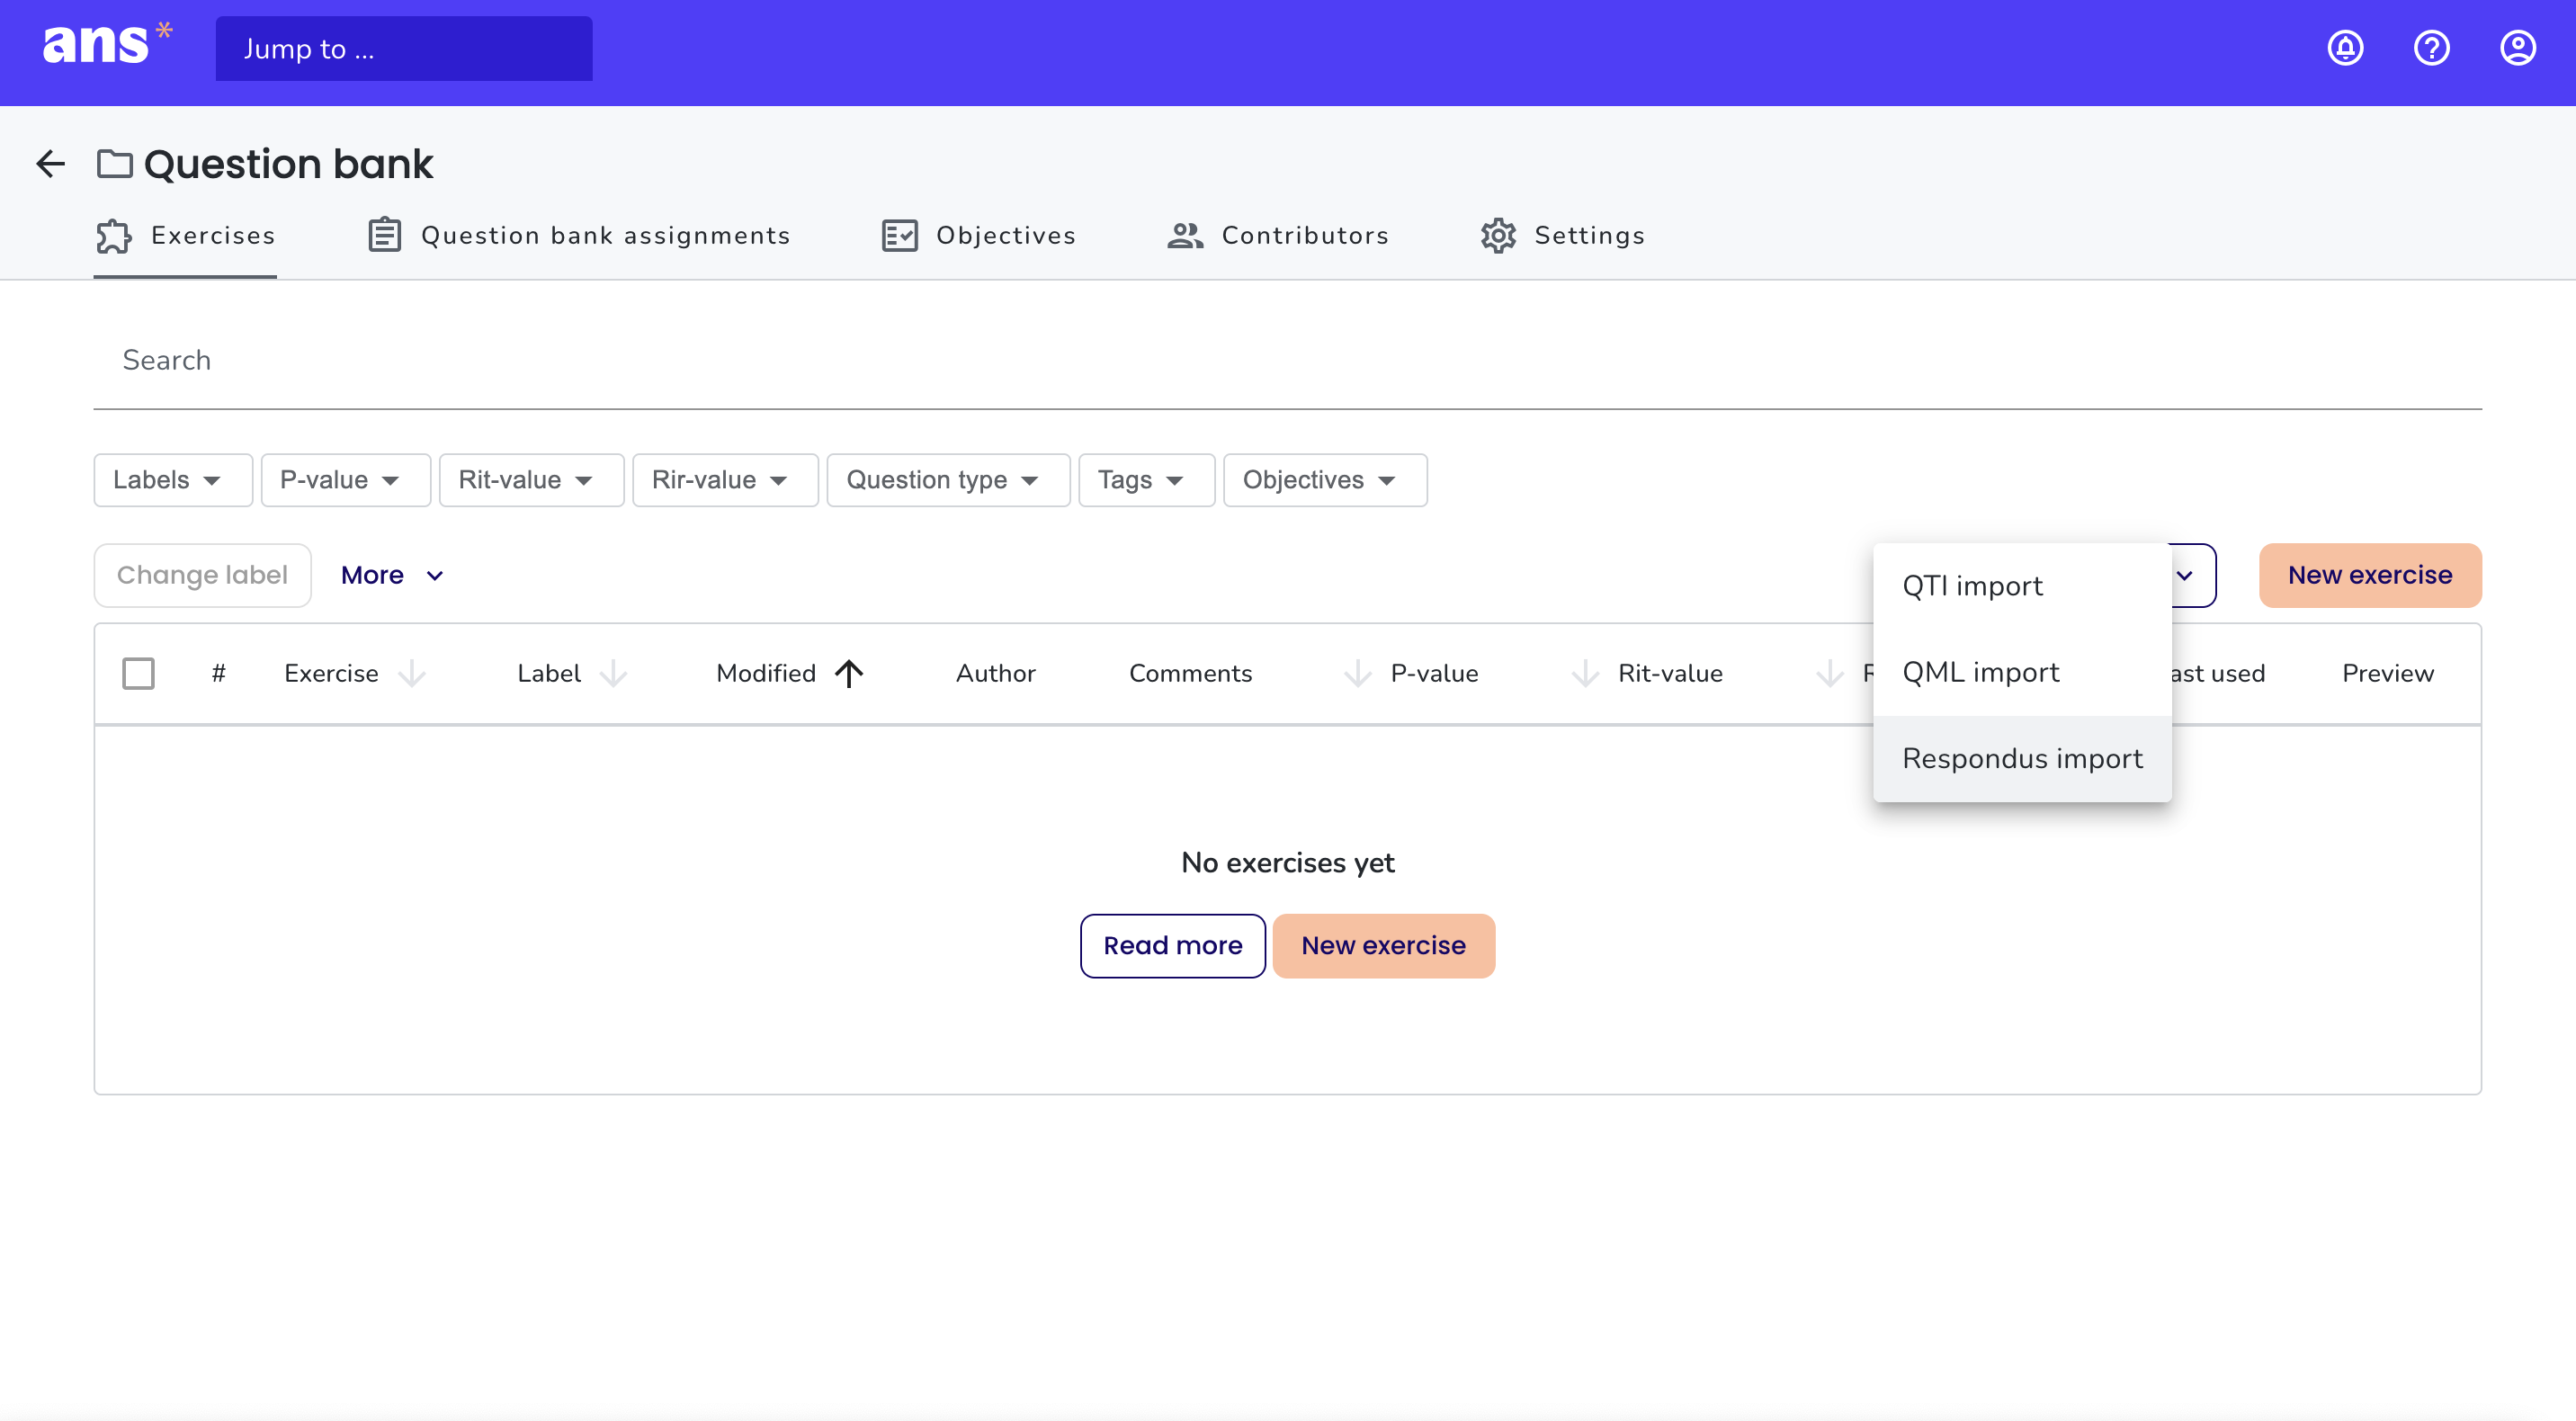Image resolution: width=2576 pixels, height=1421 pixels.
Task: Click the Comments column header
Action: point(1190,673)
